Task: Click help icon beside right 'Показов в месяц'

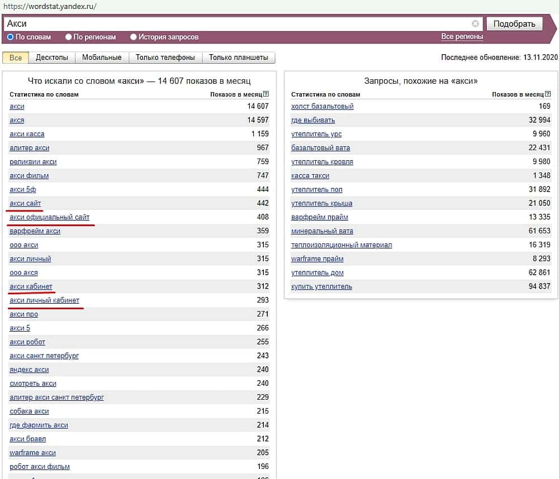Action: pyautogui.click(x=547, y=94)
